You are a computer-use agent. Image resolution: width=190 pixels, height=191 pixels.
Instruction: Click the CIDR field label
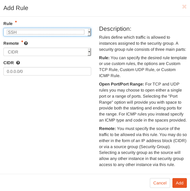8,63
